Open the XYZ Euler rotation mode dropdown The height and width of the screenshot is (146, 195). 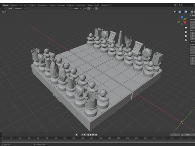point(193,41)
